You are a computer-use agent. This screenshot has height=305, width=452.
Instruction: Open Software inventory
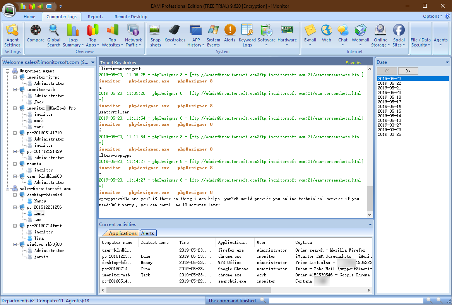266,36
